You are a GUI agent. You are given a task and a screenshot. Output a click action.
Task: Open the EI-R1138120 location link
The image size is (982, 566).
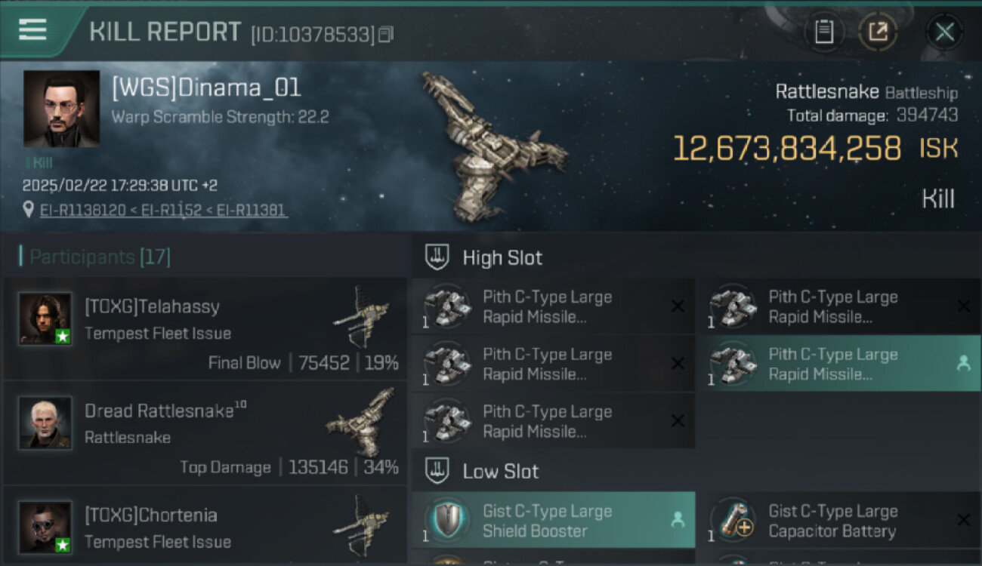point(82,211)
